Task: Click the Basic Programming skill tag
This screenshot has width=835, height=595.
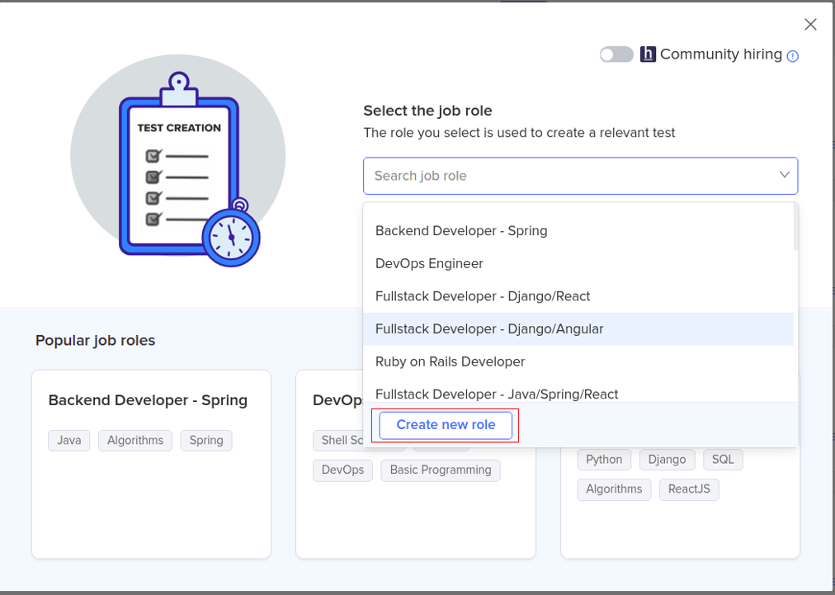Action: [440, 470]
